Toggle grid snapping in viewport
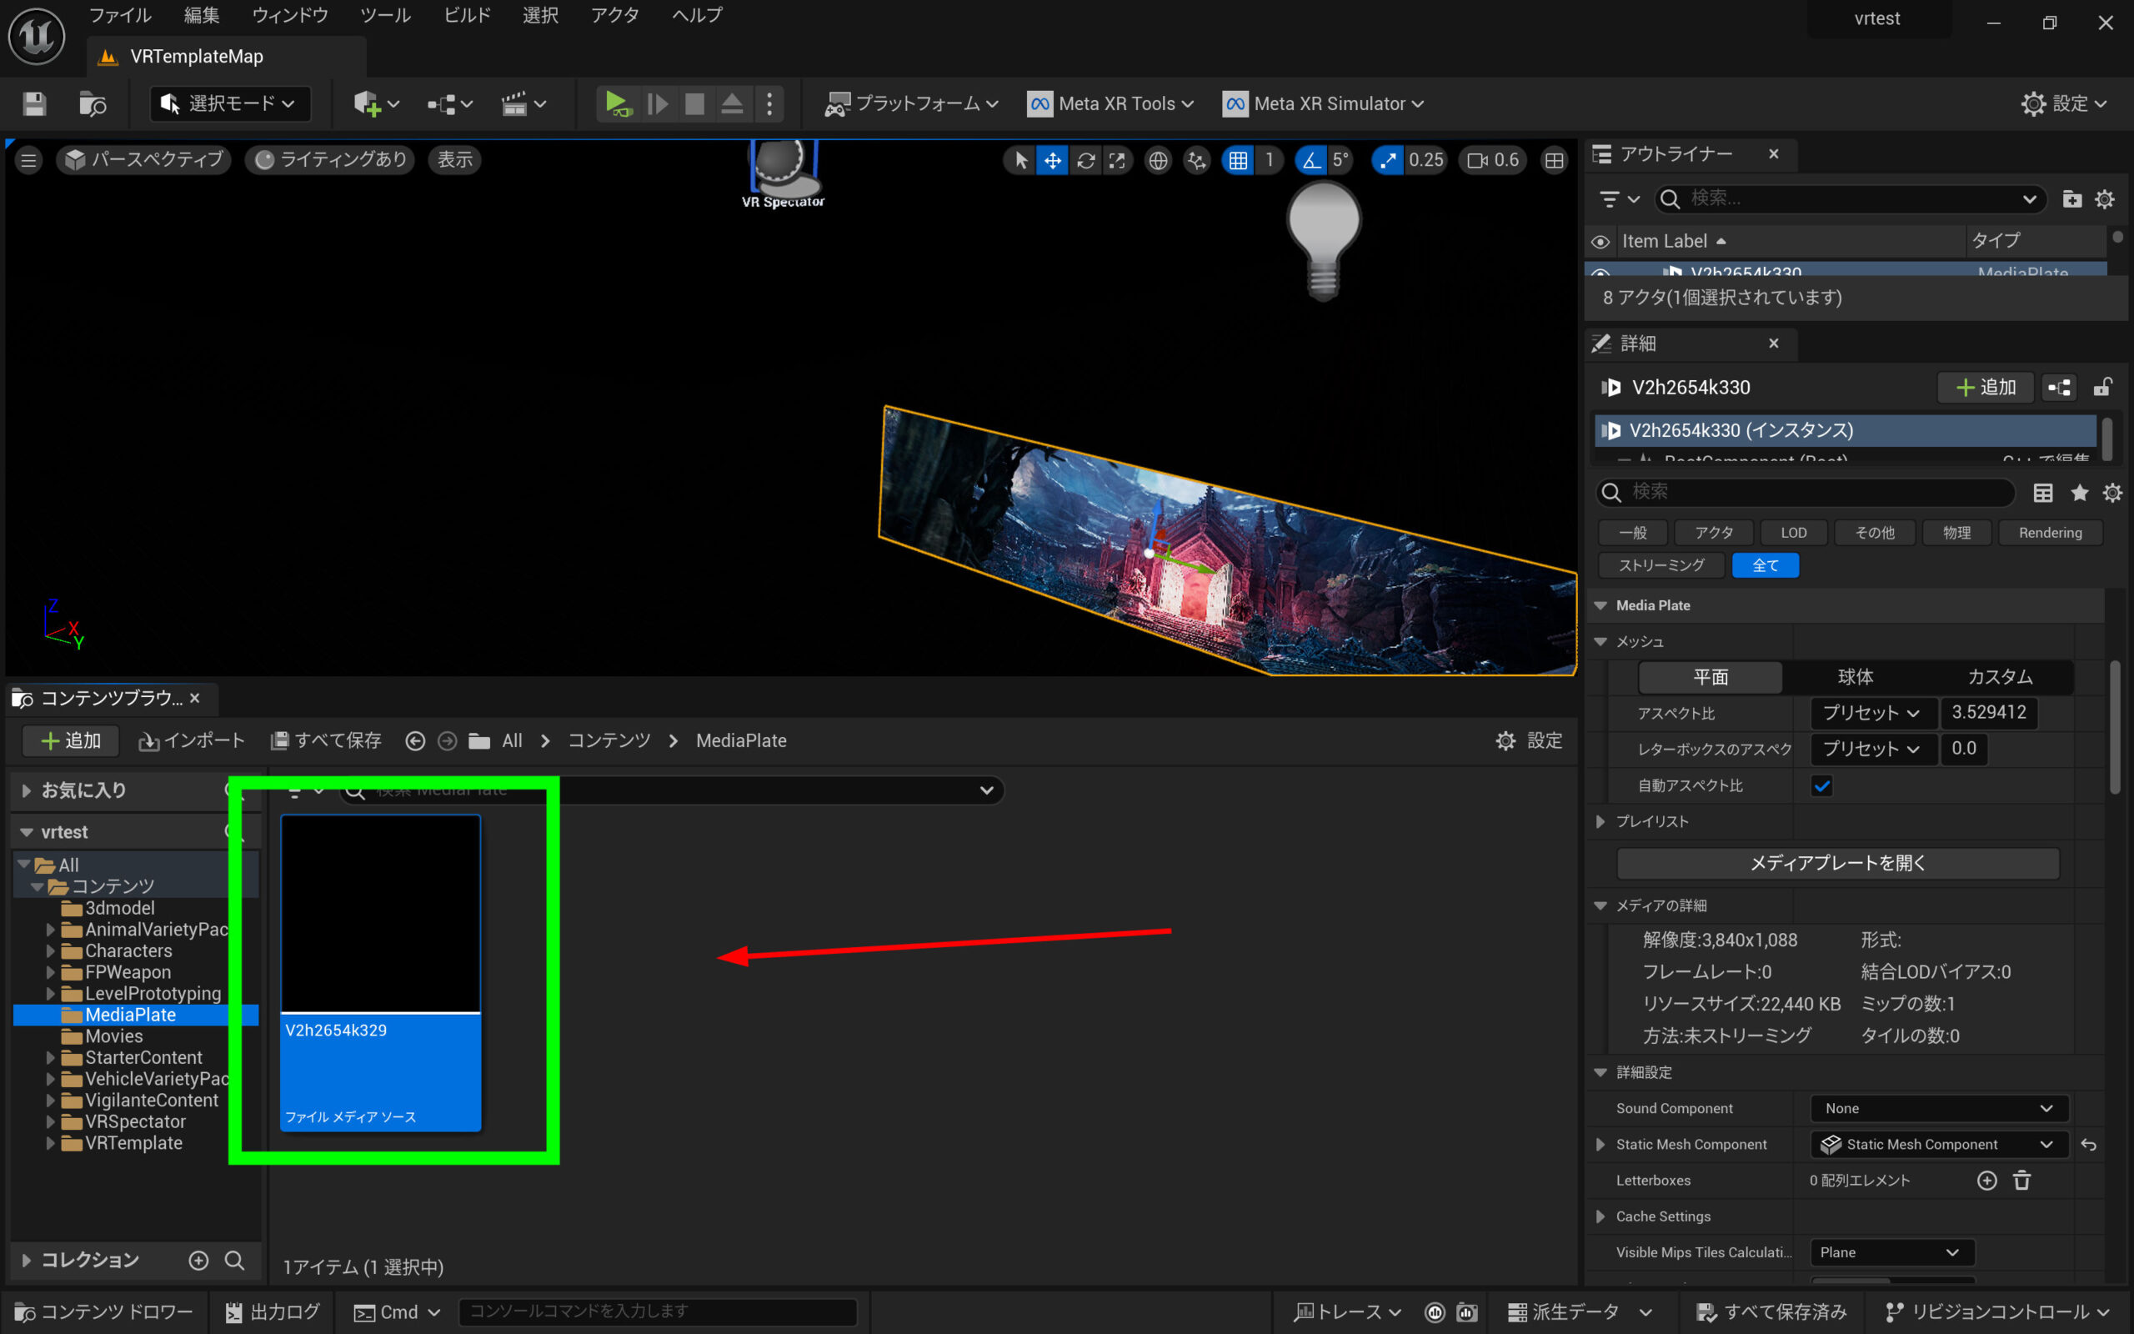The width and height of the screenshot is (2134, 1334). tap(1238, 160)
